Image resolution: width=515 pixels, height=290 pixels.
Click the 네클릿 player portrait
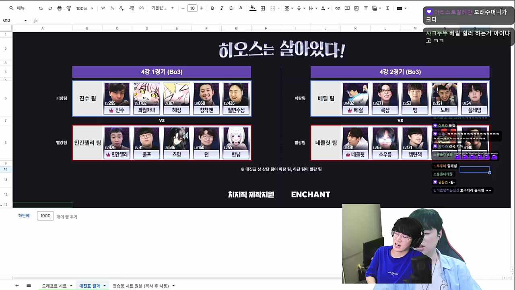point(355,143)
